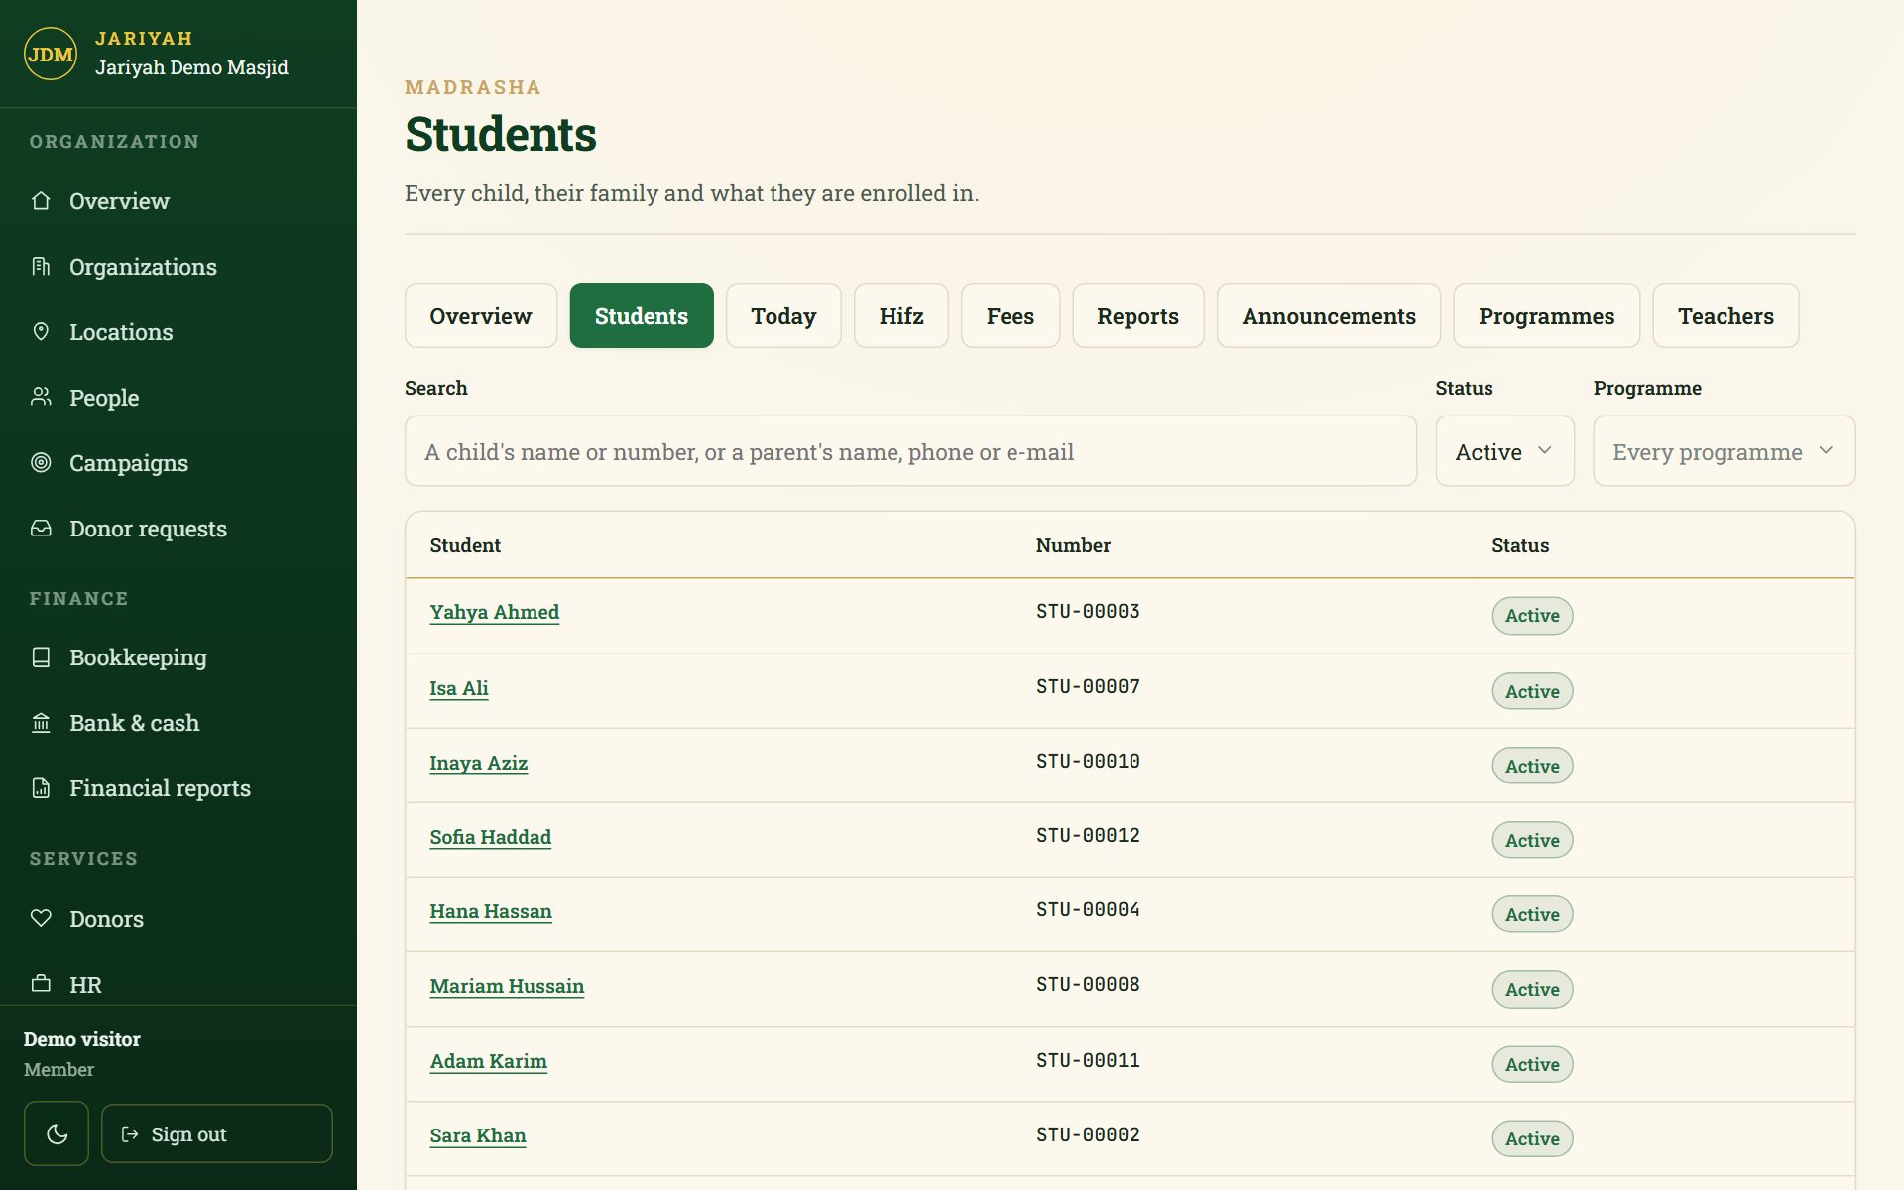Select the Teachers tab
The width and height of the screenshot is (1904, 1190).
coord(1725,315)
